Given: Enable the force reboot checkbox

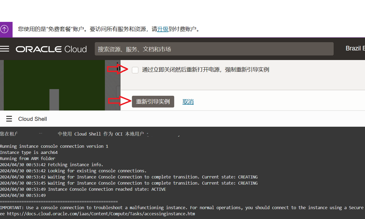Looking at the screenshot, I should [135, 70].
